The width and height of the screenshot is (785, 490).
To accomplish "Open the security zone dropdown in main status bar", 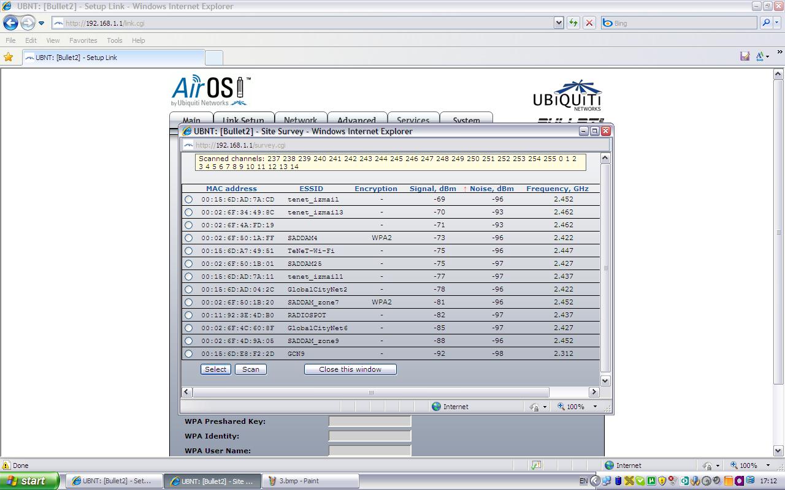I will [718, 466].
